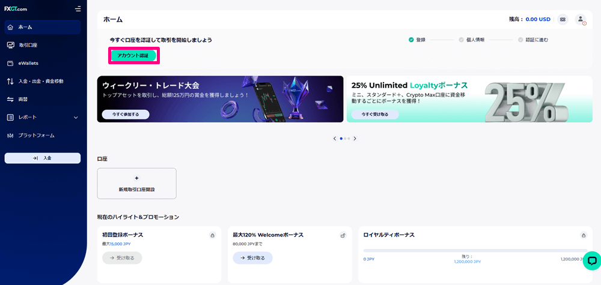This screenshot has height=285, width=601.
Task: Select the first carousel dot
Action: tap(341, 139)
